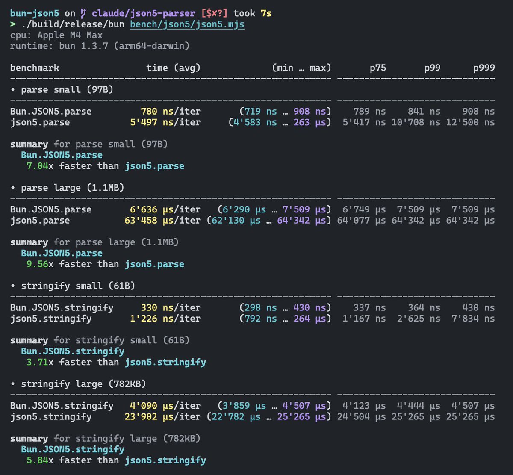Image resolution: width=513 pixels, height=475 pixels.
Task: Click the p99 column header
Action: [433, 68]
